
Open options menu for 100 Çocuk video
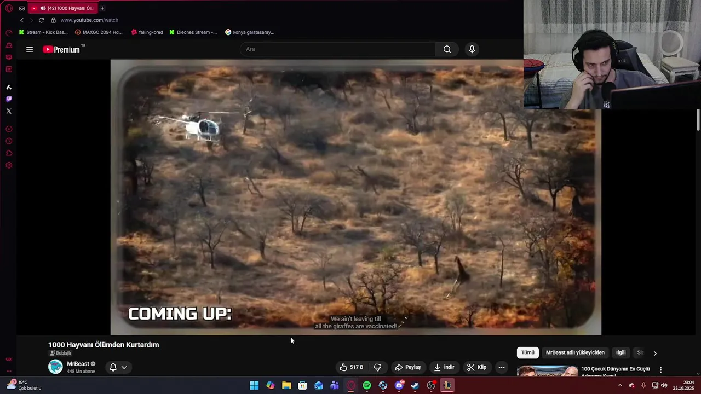660,370
